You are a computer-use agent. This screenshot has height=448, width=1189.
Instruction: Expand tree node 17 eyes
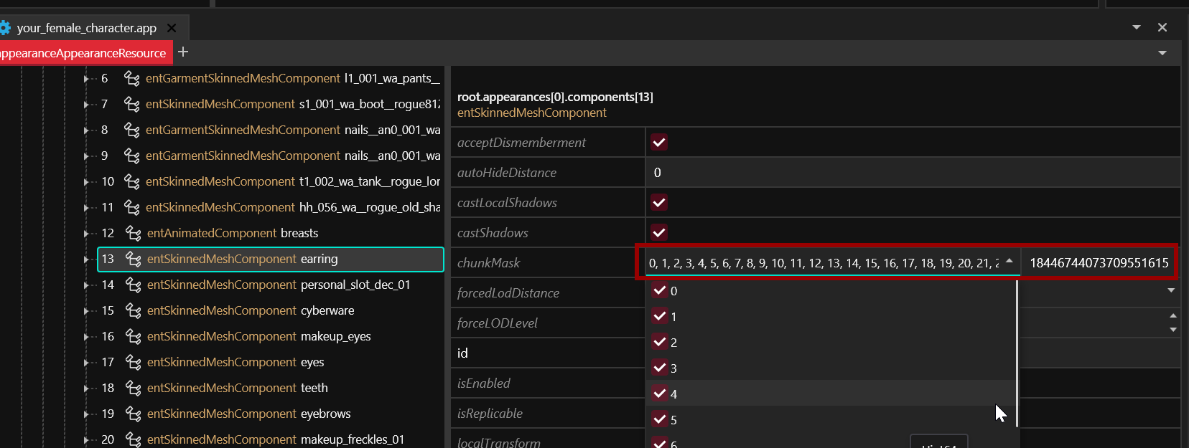coord(86,363)
